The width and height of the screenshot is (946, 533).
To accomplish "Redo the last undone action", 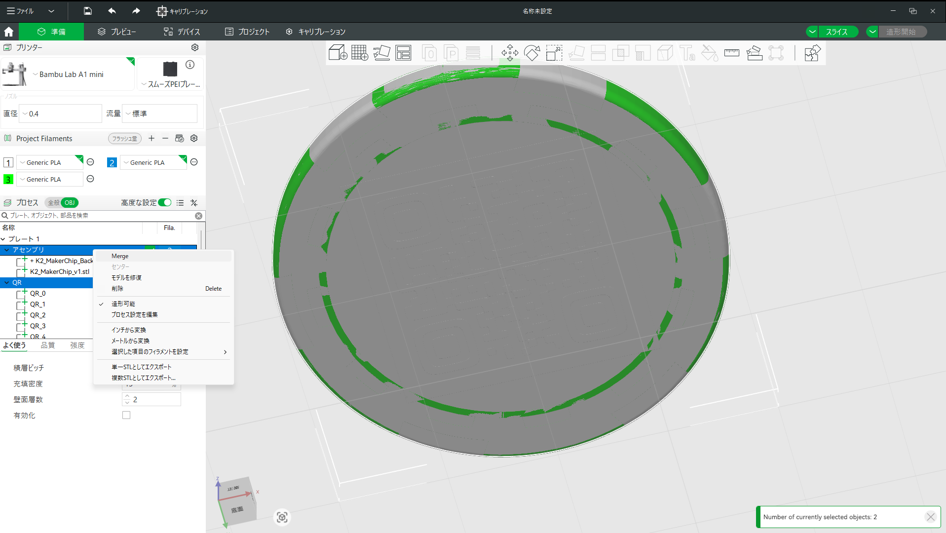I will pos(136,11).
